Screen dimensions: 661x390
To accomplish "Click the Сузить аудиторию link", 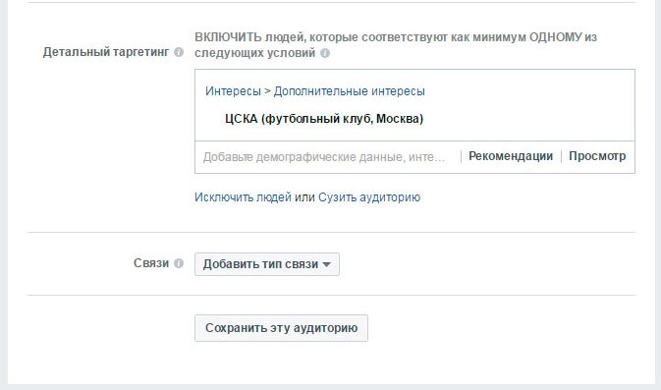I will click(x=369, y=197).
